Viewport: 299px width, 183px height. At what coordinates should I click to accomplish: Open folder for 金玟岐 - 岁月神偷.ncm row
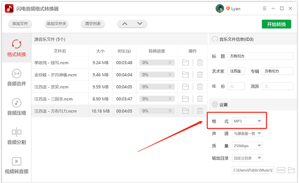[x=185, y=75]
